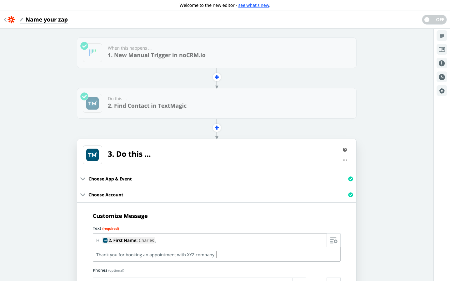Click the back arrow beside Zapier logo
Viewport: 450px width, 281px height.
tap(5, 20)
